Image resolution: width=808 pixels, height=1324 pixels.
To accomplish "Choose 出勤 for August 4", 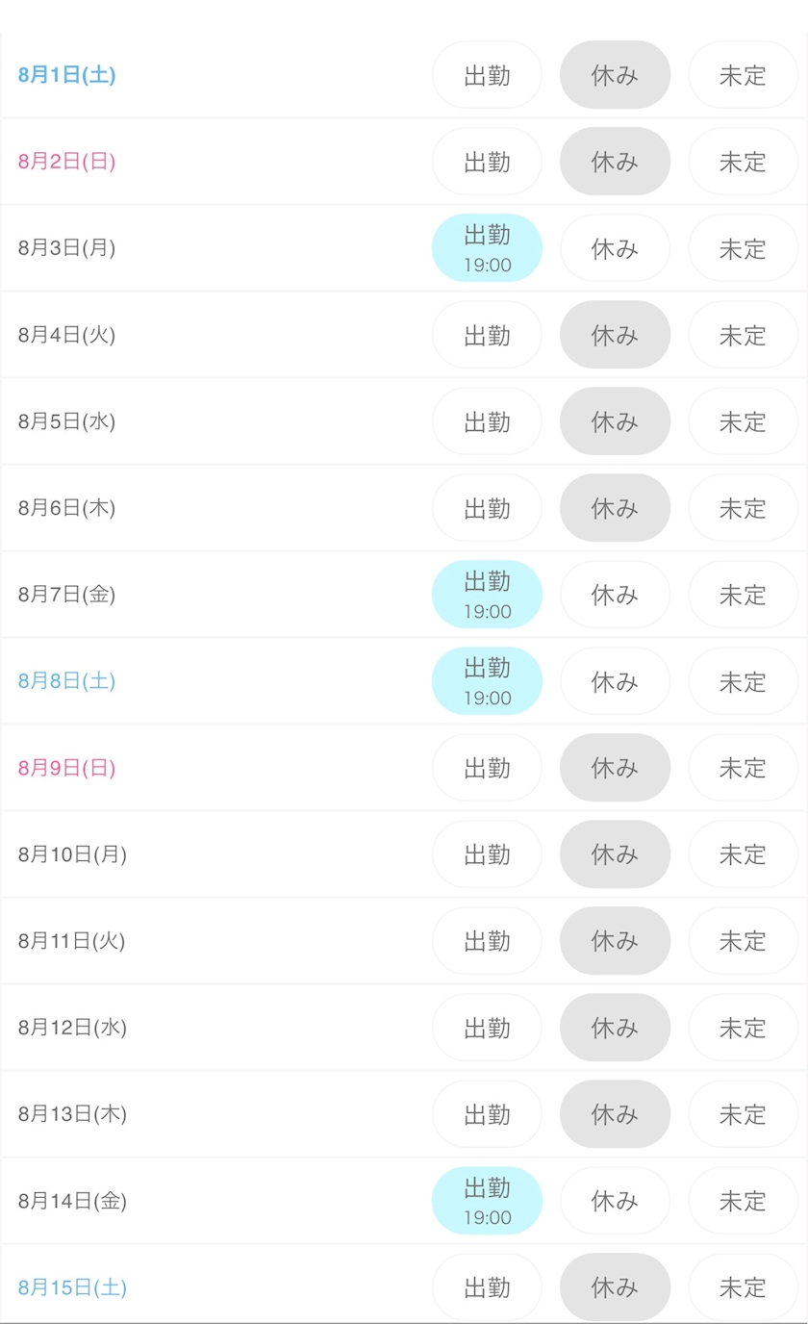I will (x=487, y=335).
